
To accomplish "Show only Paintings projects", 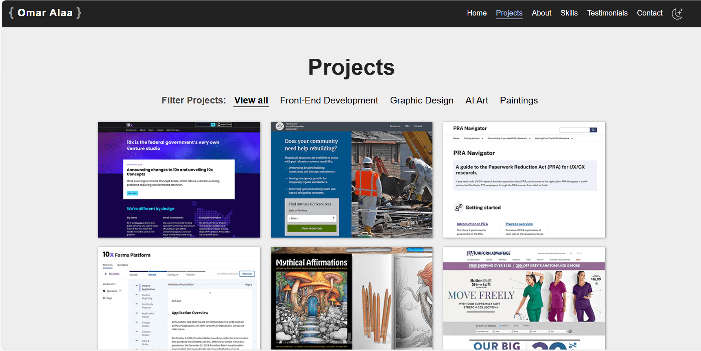I will (x=519, y=100).
